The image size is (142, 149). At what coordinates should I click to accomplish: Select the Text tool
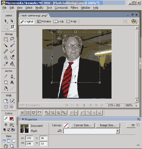[x=12, y=82]
